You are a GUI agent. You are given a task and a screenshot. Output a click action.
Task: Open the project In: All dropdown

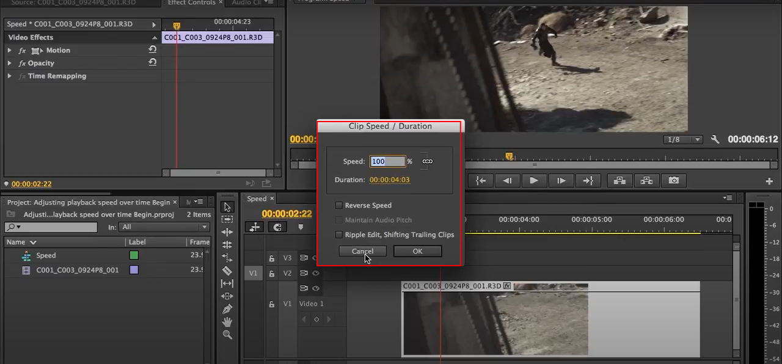click(x=164, y=227)
